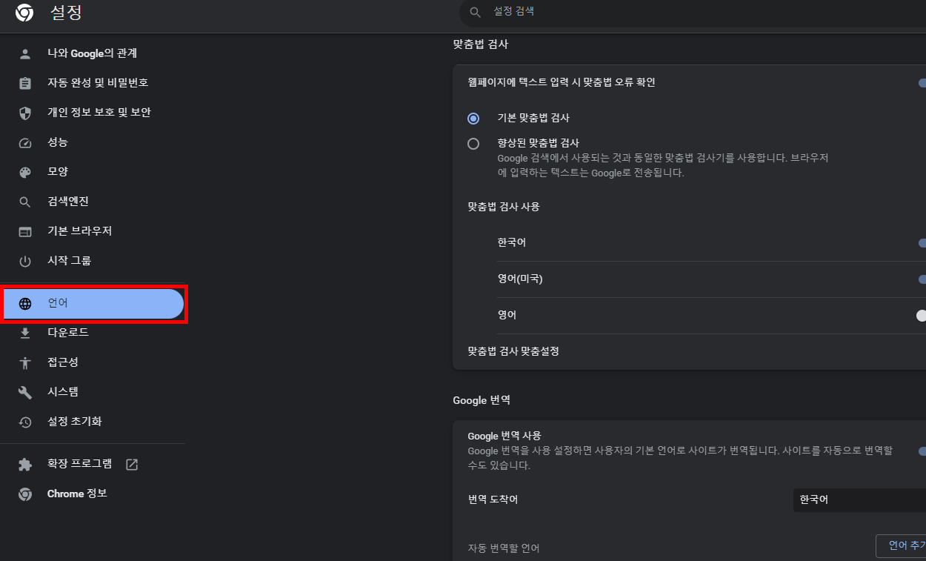Click 한국어 under 맞춤법 검사 사용
926x561 pixels.
coord(512,242)
